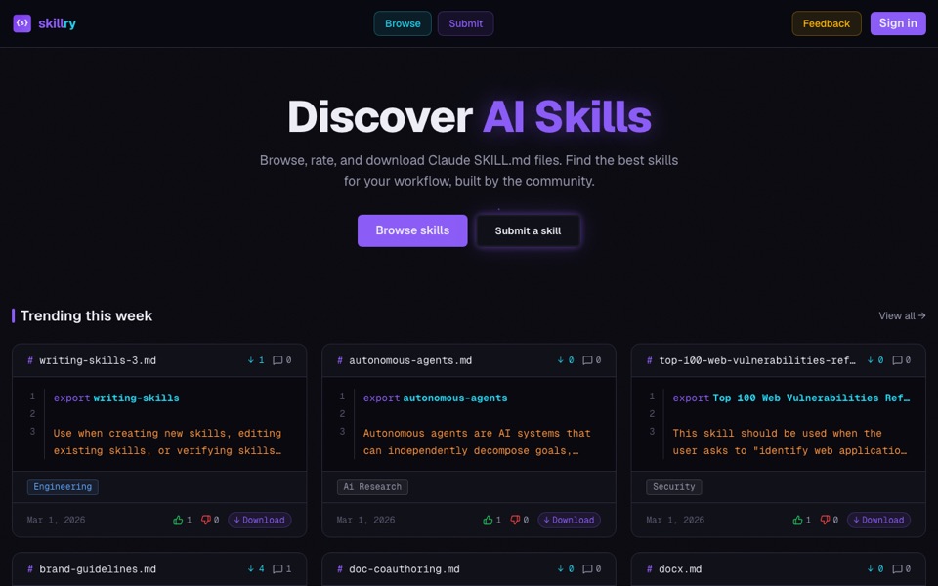Click download count icon on writing-skills-3.md
The image size is (938, 586).
[251, 360]
